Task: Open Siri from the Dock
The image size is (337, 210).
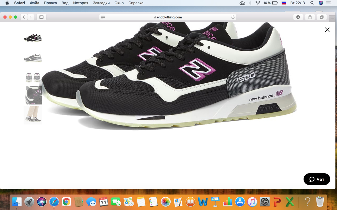Action: pyautogui.click(x=42, y=202)
